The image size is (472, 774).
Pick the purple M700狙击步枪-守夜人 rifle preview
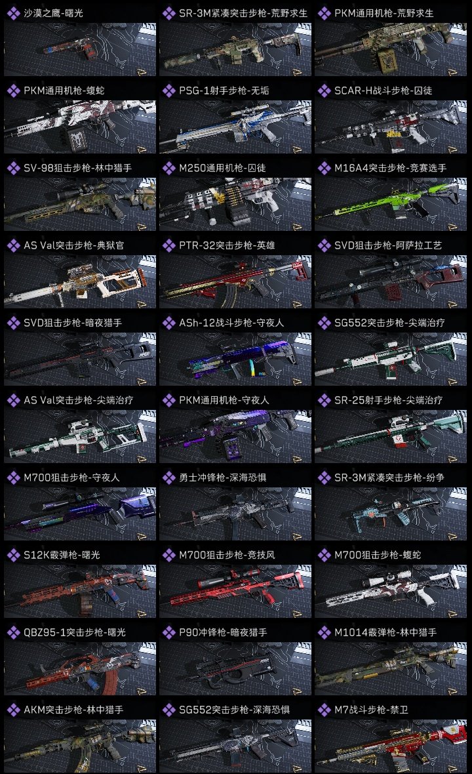[x=80, y=514]
